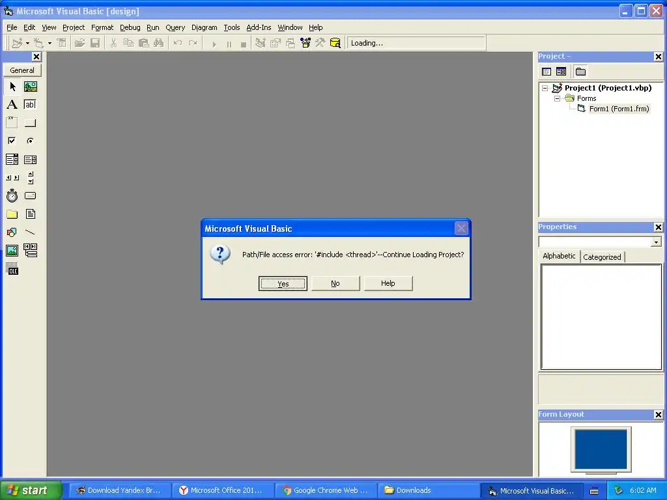The width and height of the screenshot is (667, 500).
Task: Toggle Folders view in Project panel
Action: [x=580, y=72]
